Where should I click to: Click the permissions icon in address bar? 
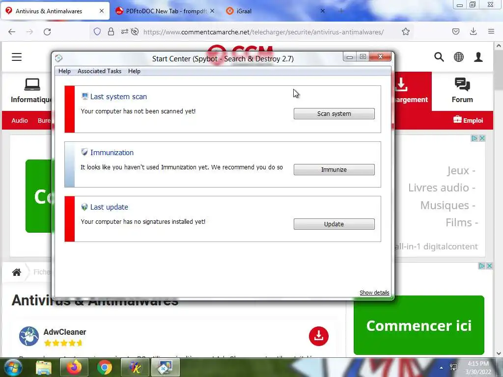tap(124, 31)
